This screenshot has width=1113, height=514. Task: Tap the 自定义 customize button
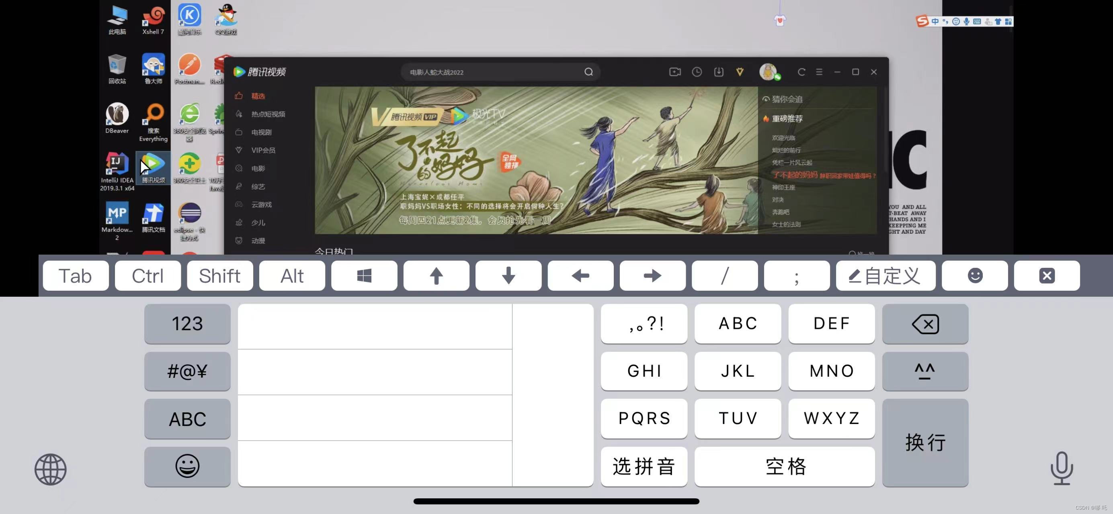click(x=885, y=276)
